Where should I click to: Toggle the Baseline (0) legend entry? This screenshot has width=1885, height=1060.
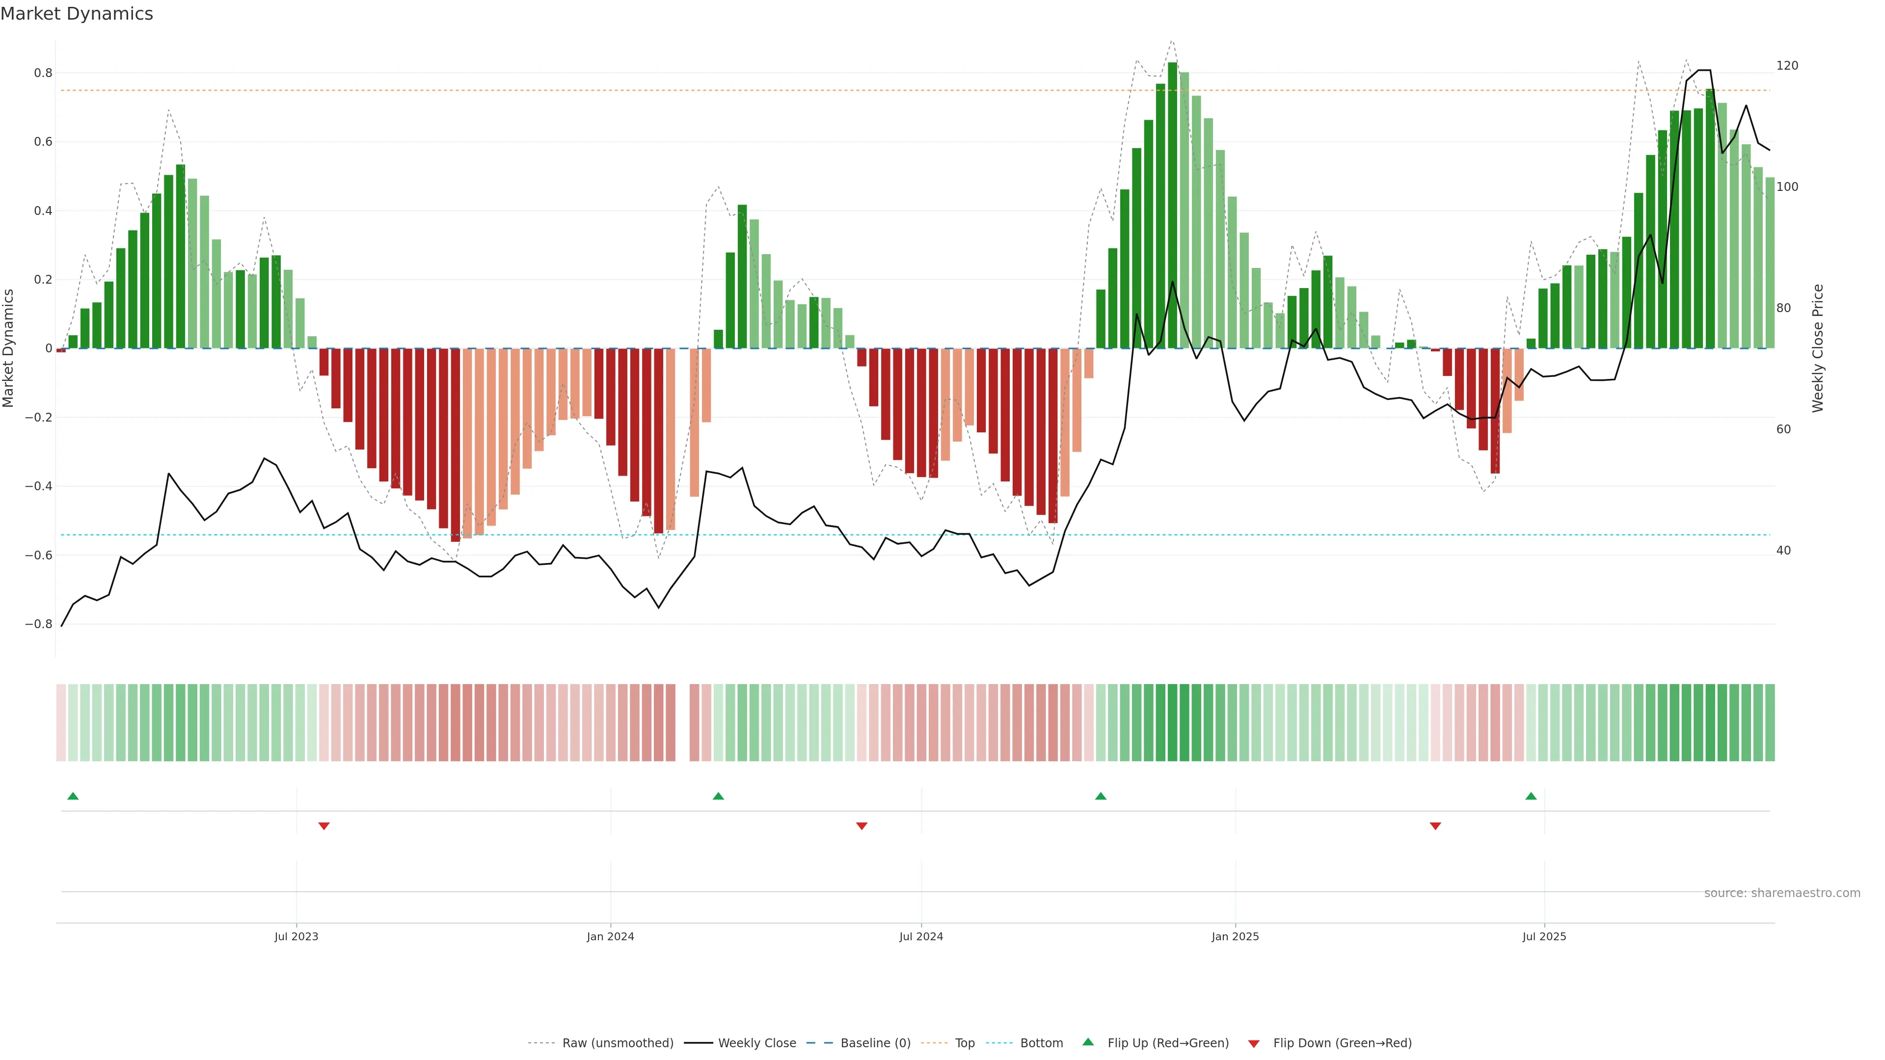[x=875, y=1043]
